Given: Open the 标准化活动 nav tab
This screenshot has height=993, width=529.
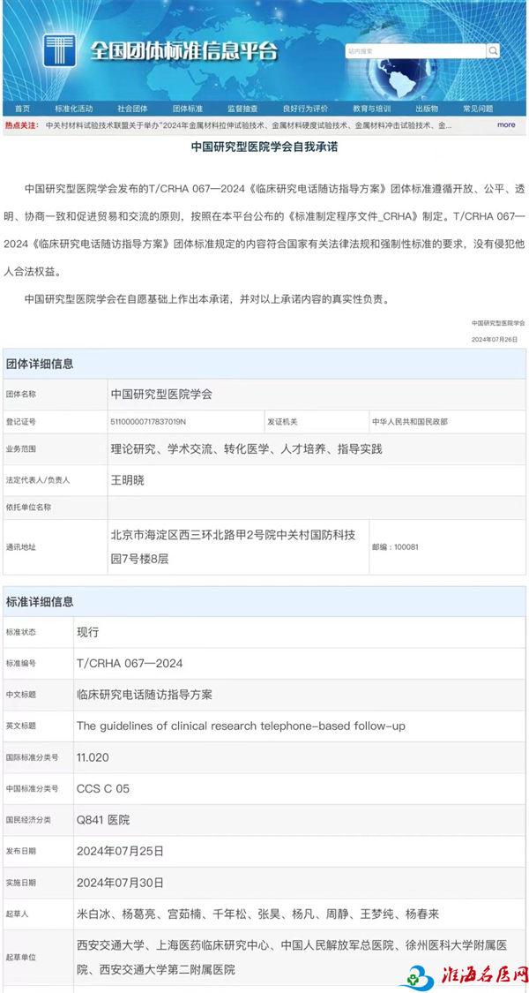Looking at the screenshot, I should point(74,109).
